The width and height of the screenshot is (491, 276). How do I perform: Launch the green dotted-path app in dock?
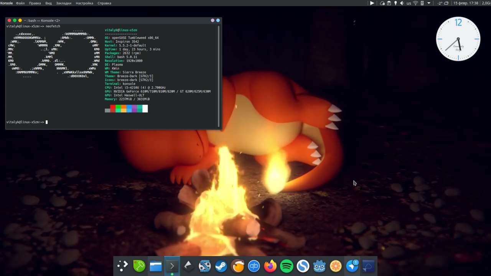coord(139,266)
